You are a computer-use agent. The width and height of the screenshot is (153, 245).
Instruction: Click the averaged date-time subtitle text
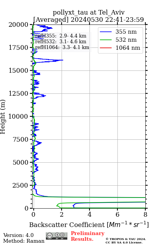click(x=88, y=20)
